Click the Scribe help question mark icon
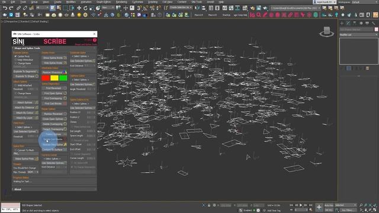 [x=95, y=40]
